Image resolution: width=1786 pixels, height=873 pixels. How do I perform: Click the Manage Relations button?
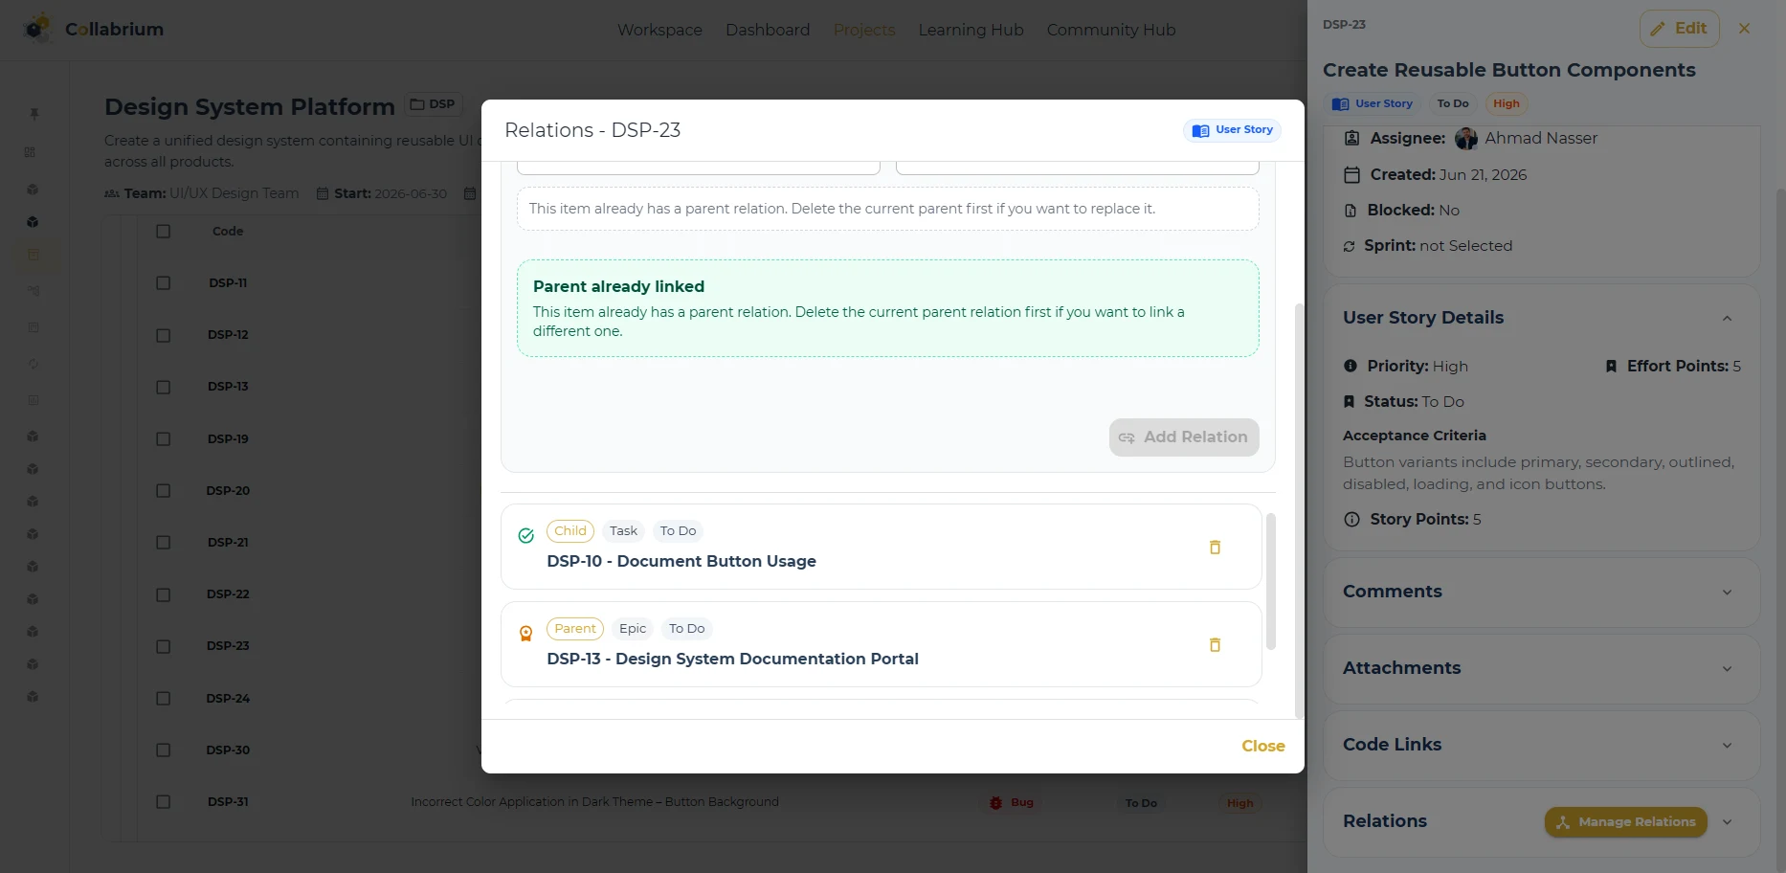tap(1625, 822)
